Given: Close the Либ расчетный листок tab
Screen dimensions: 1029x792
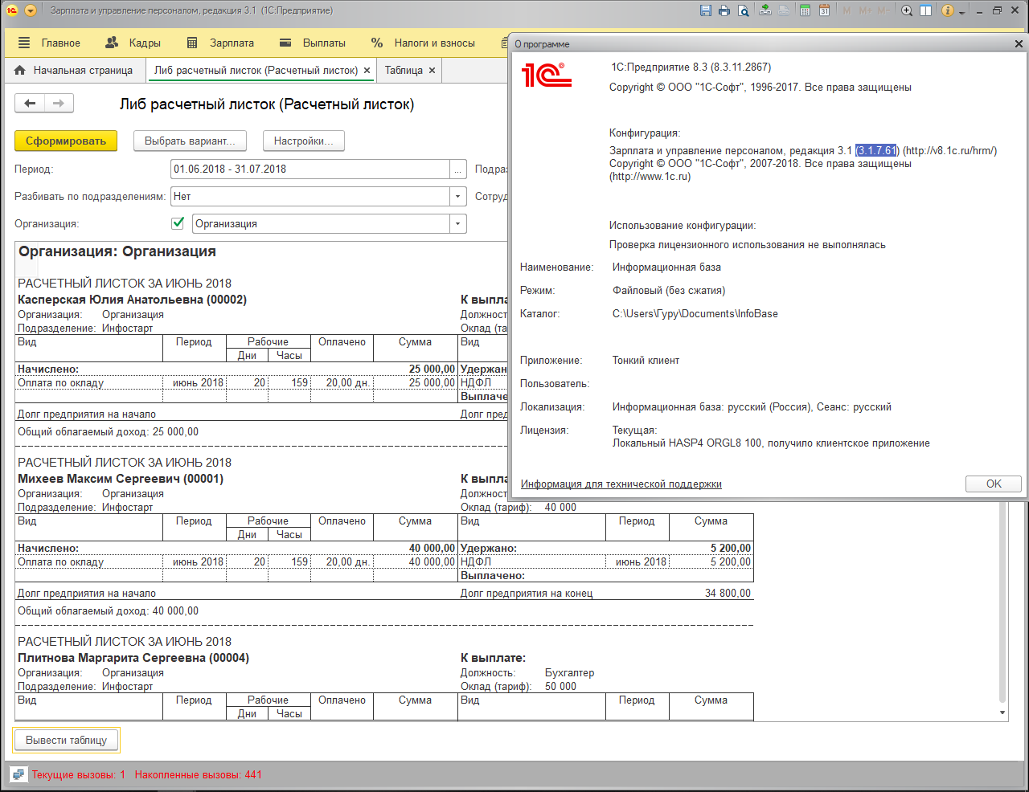Looking at the screenshot, I should tap(367, 71).
